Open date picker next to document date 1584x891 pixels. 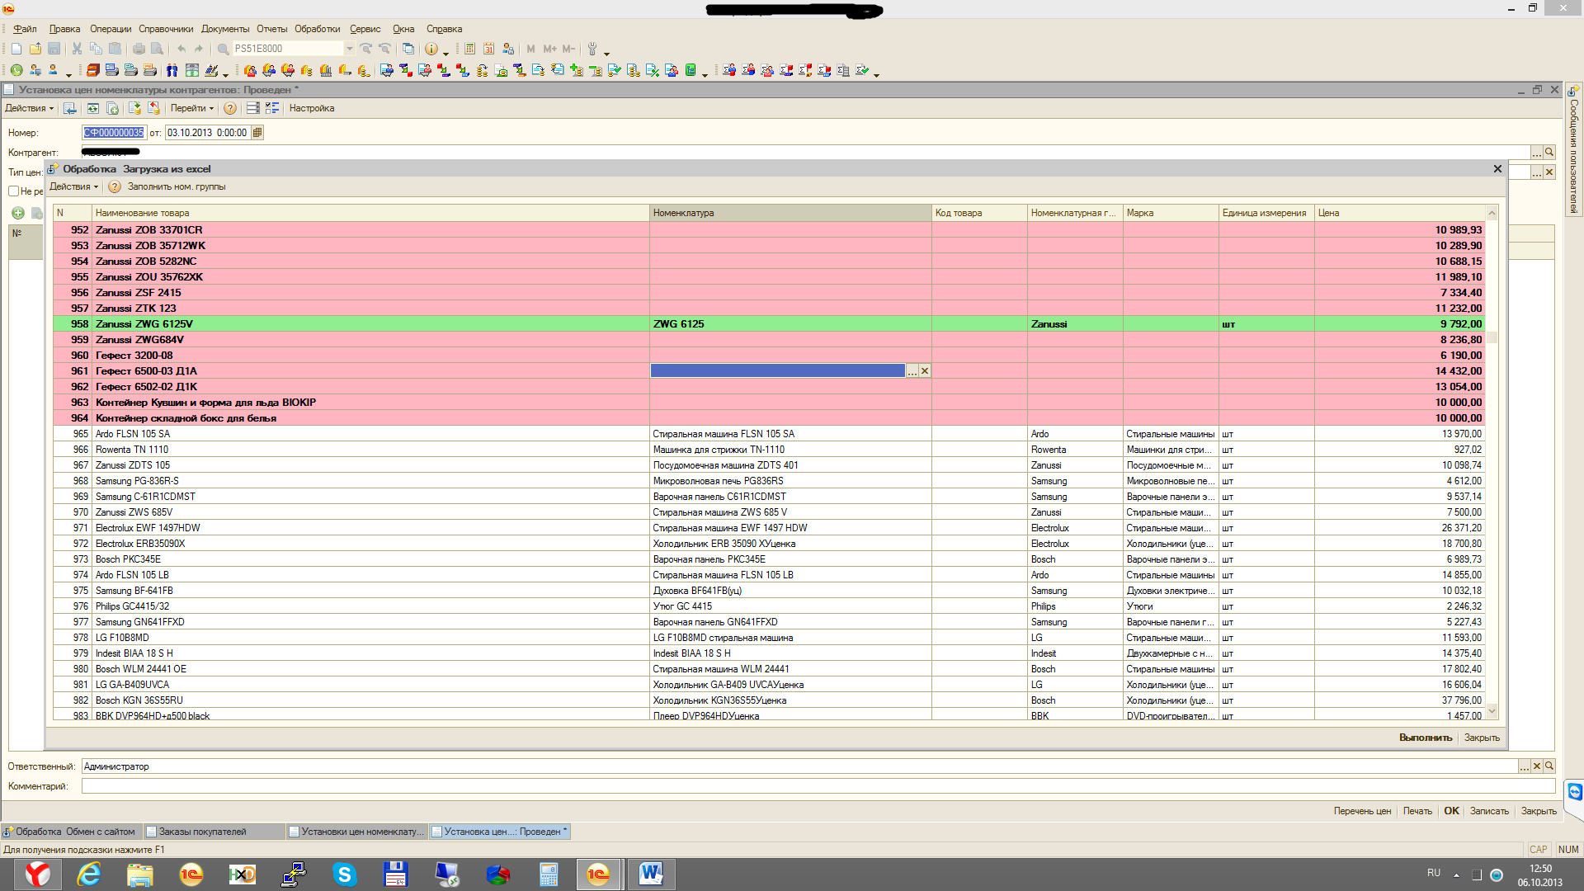pyautogui.click(x=257, y=132)
